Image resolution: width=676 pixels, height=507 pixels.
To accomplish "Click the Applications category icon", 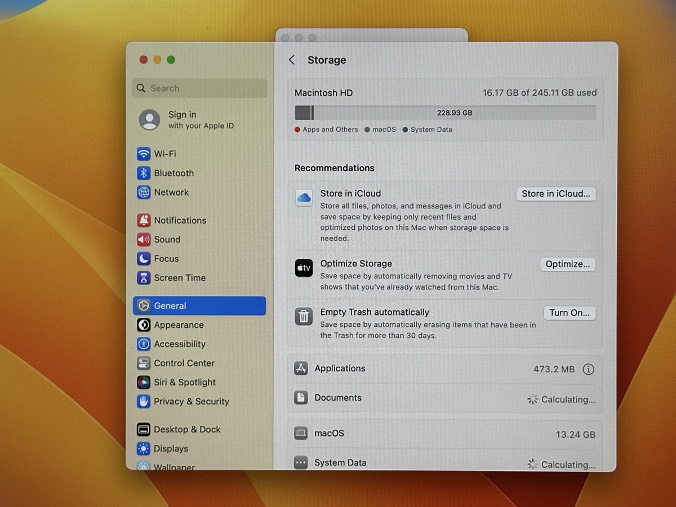I will point(301,368).
